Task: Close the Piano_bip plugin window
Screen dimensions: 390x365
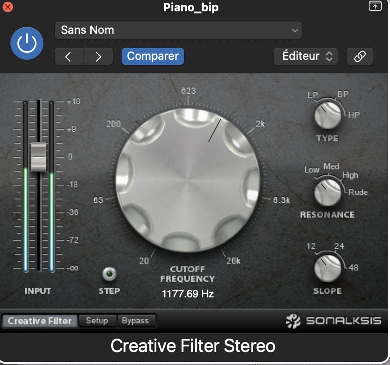Action: coord(7,7)
